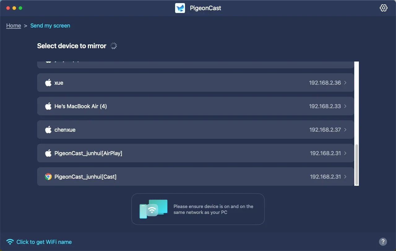
Task: Click the Select device to mirror heading
Action: click(x=72, y=46)
